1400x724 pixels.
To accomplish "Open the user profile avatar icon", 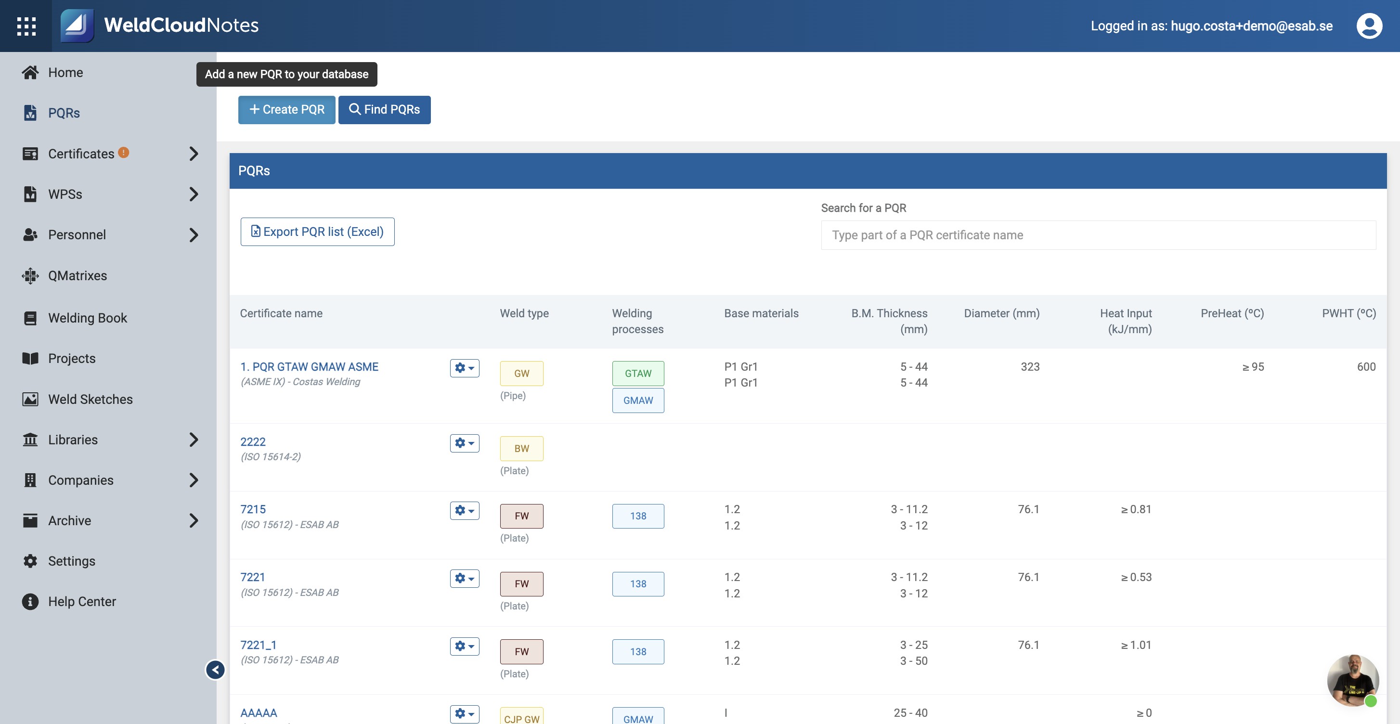I will pyautogui.click(x=1369, y=26).
